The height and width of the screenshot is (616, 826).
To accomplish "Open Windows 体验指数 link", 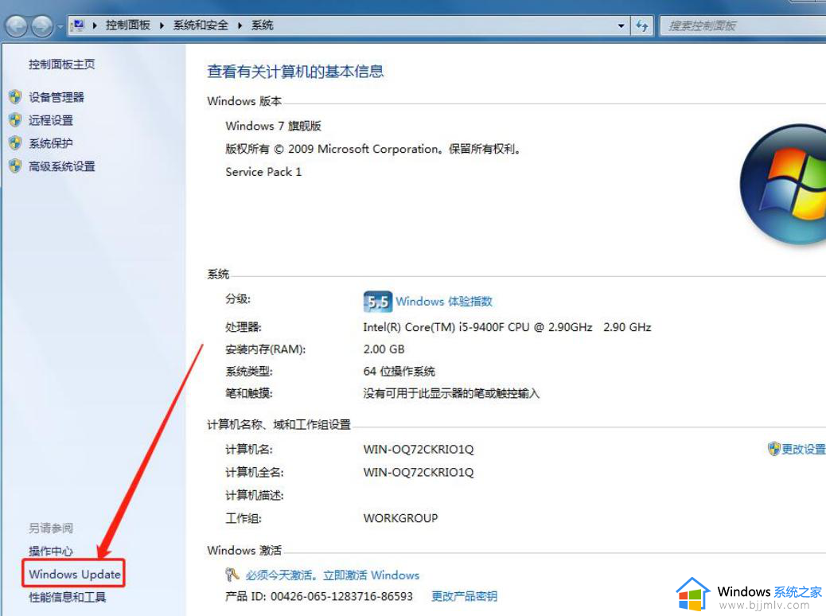I will pos(443,302).
